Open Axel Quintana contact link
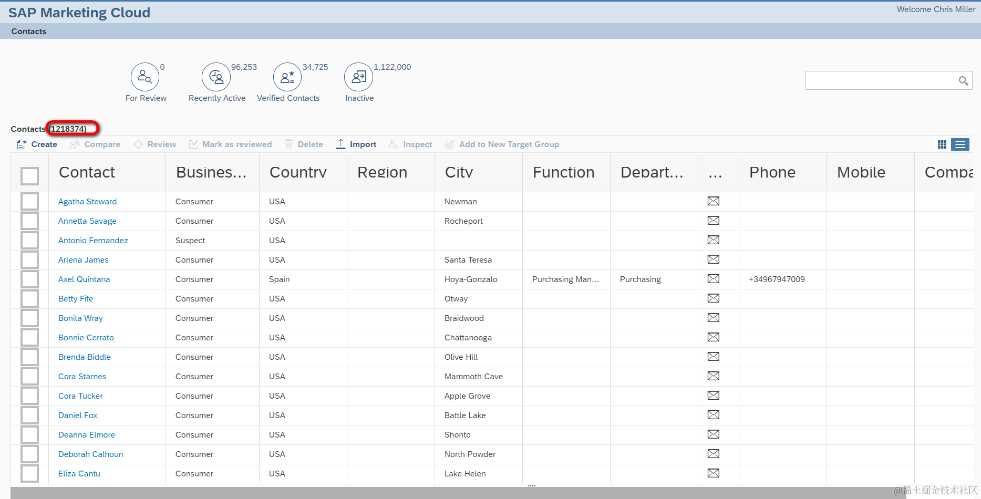Image resolution: width=981 pixels, height=499 pixels. pos(84,279)
